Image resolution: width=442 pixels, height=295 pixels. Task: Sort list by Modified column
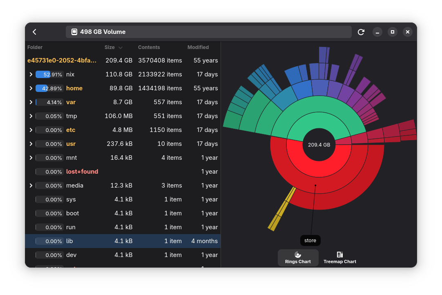click(198, 47)
